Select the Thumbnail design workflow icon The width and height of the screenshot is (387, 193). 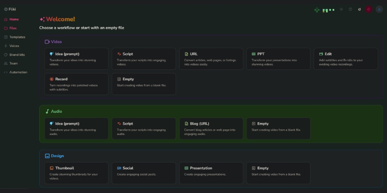click(51, 168)
